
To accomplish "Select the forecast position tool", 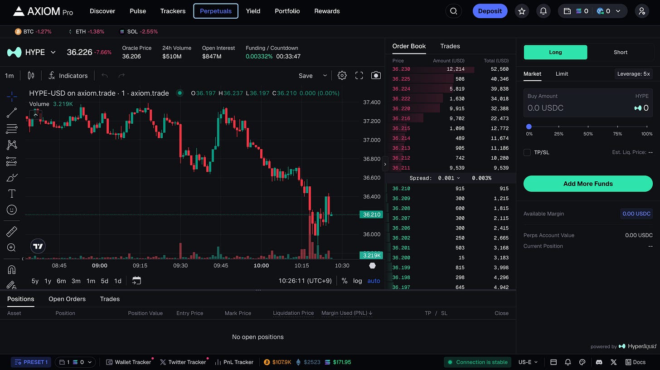I will 12,161.
